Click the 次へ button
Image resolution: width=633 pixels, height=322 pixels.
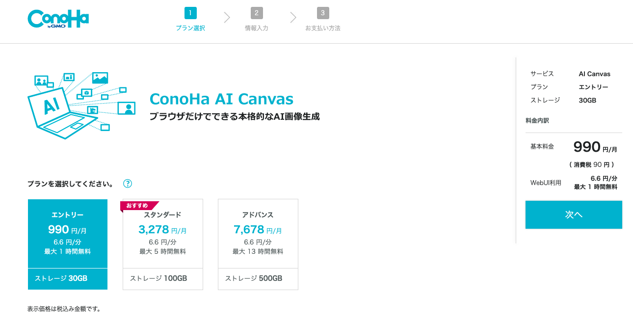coord(574,215)
